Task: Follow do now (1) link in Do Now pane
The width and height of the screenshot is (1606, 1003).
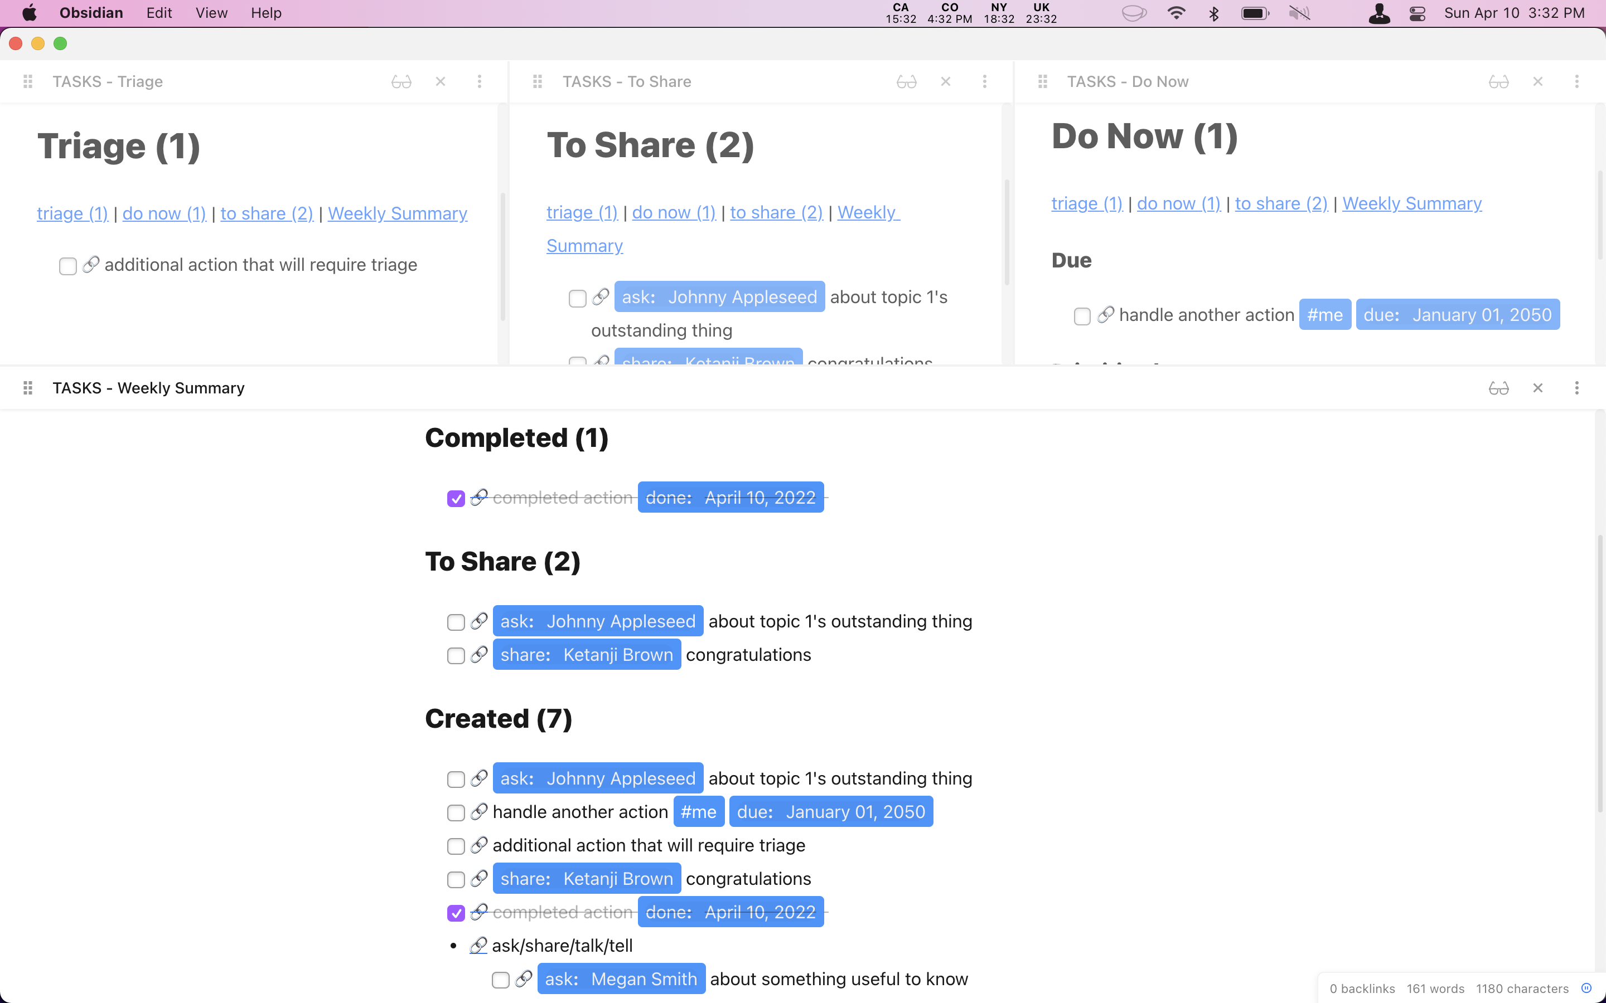Action: 1179,203
